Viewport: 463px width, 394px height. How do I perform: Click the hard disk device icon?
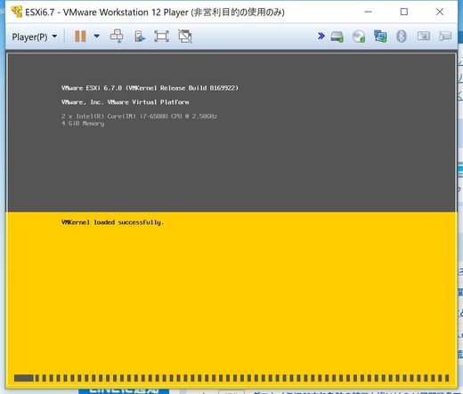point(337,36)
